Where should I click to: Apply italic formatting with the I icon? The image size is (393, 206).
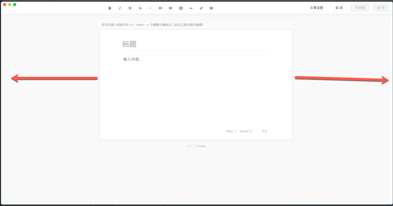click(x=120, y=8)
